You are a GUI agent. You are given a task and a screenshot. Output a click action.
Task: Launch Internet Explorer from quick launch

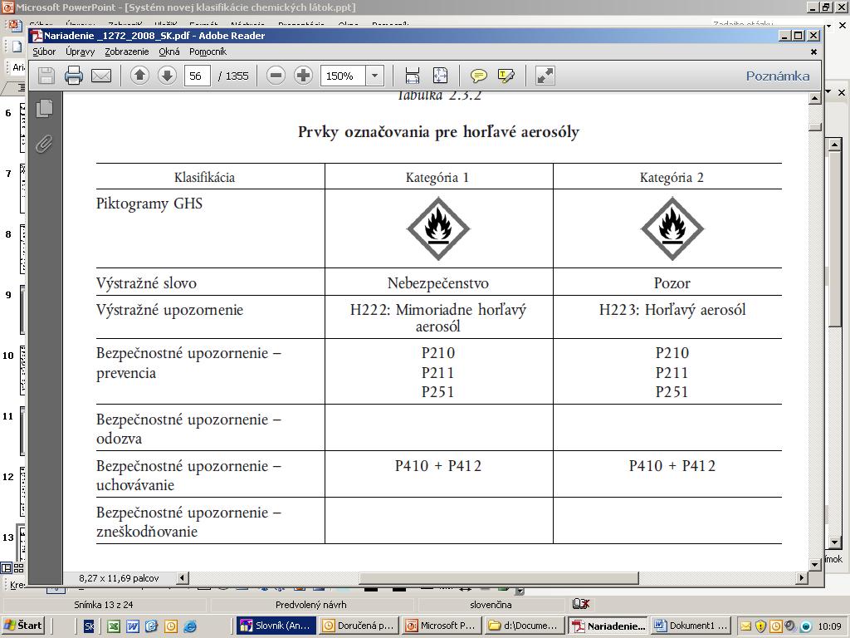click(x=190, y=626)
